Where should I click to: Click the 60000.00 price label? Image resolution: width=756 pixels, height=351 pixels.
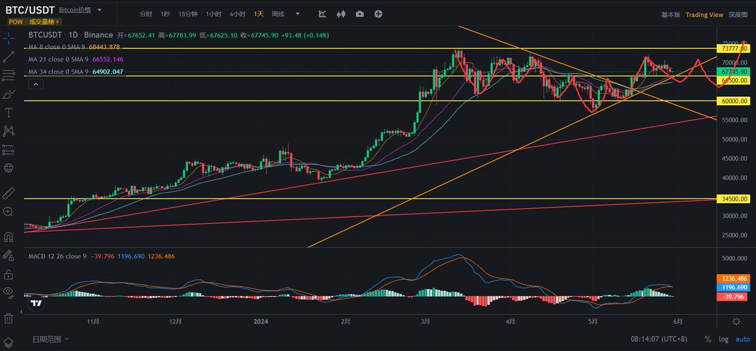(735, 101)
